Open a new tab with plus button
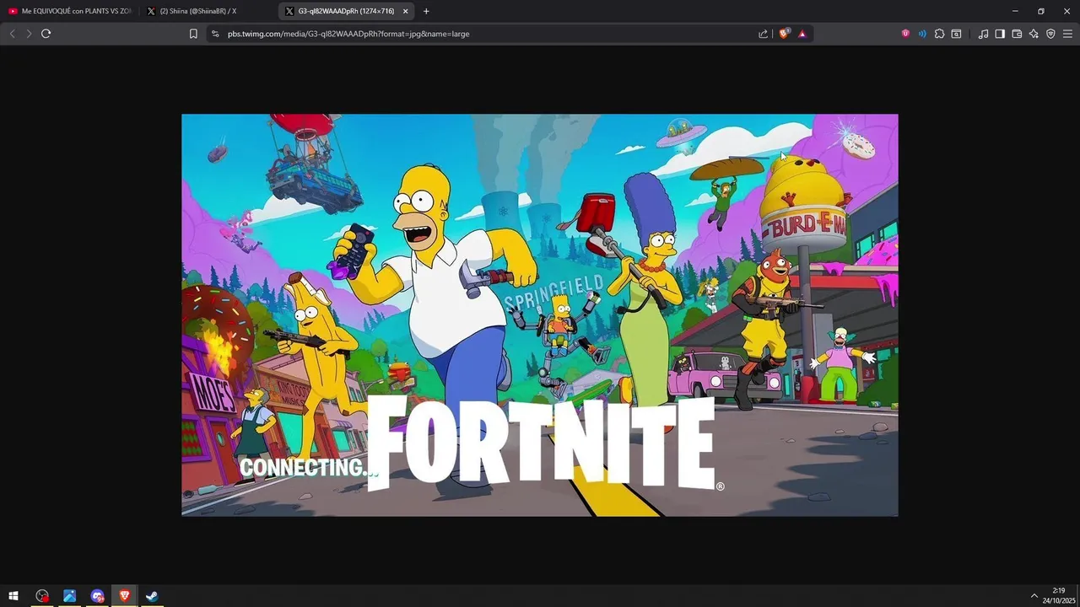The width and height of the screenshot is (1080, 607). (426, 11)
